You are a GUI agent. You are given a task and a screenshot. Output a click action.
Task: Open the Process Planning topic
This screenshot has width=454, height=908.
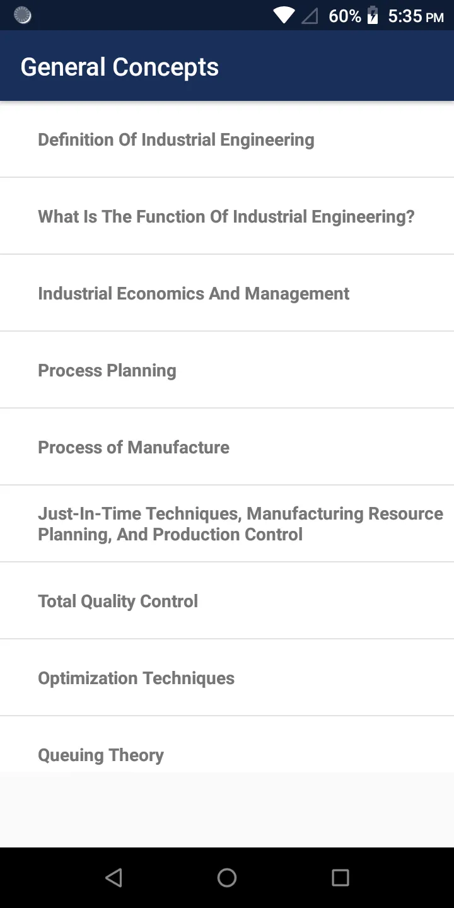pyautogui.click(x=227, y=370)
